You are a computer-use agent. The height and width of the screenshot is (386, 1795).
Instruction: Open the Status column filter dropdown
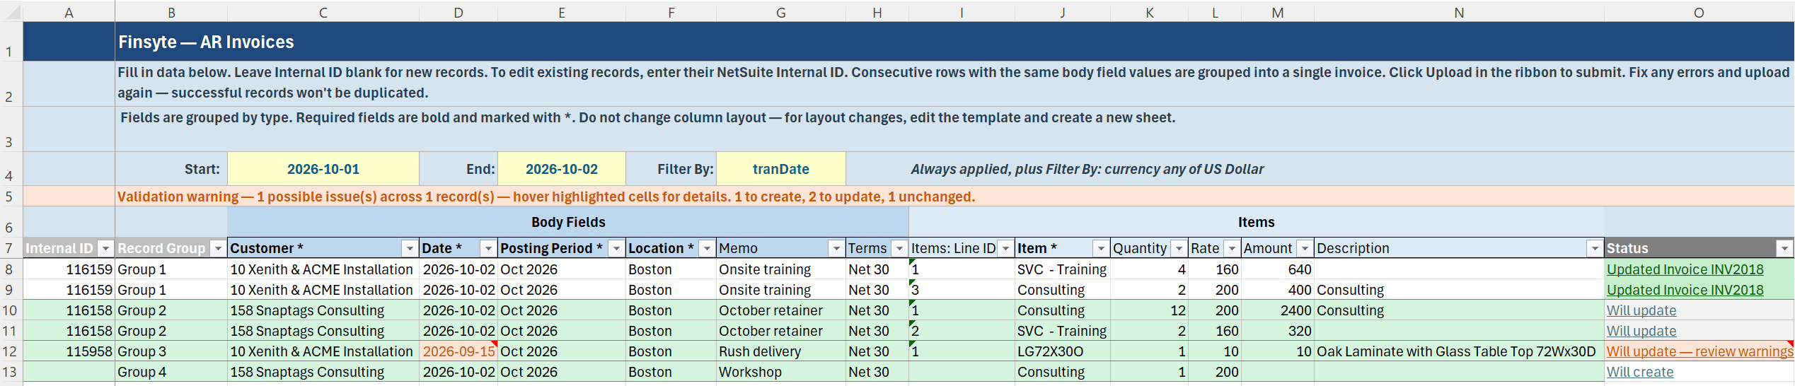click(x=1784, y=248)
